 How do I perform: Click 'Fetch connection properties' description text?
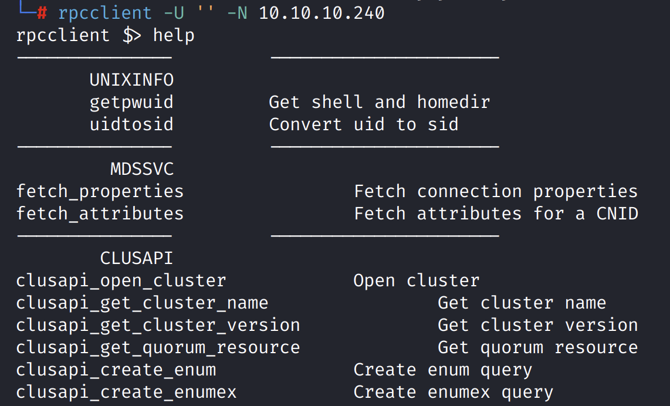coord(496,191)
